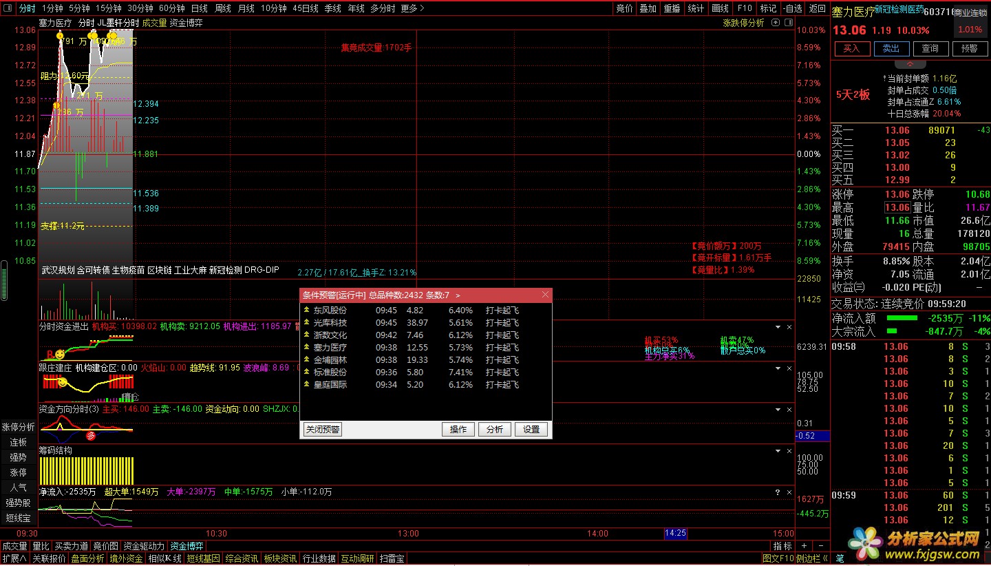Click the 买入 buy button
This screenshot has height=566, width=991.
[x=852, y=48]
